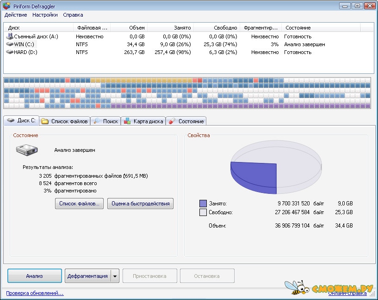Viewport: 378px width, 300px height.
Task: Sort by the Свободно column header
Action: coord(217,28)
